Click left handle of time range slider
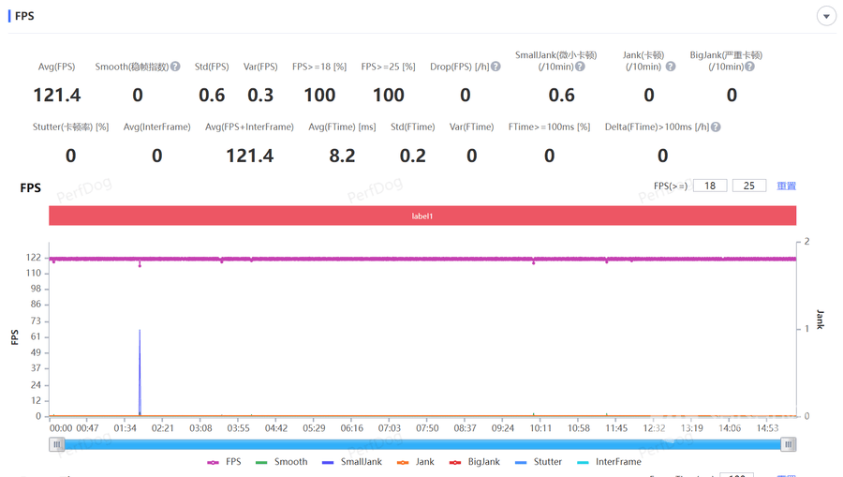Screen dimensions: 843x477 coord(57,445)
